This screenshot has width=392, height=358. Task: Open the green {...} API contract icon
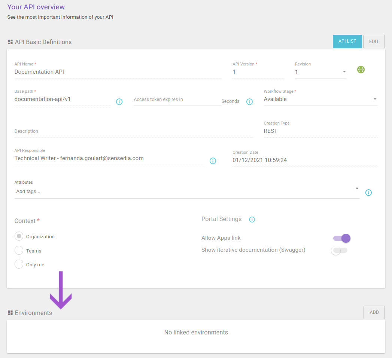(361, 70)
